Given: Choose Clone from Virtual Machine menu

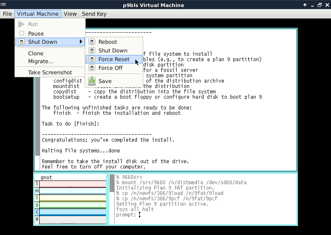Looking at the screenshot, I should click(36, 53).
